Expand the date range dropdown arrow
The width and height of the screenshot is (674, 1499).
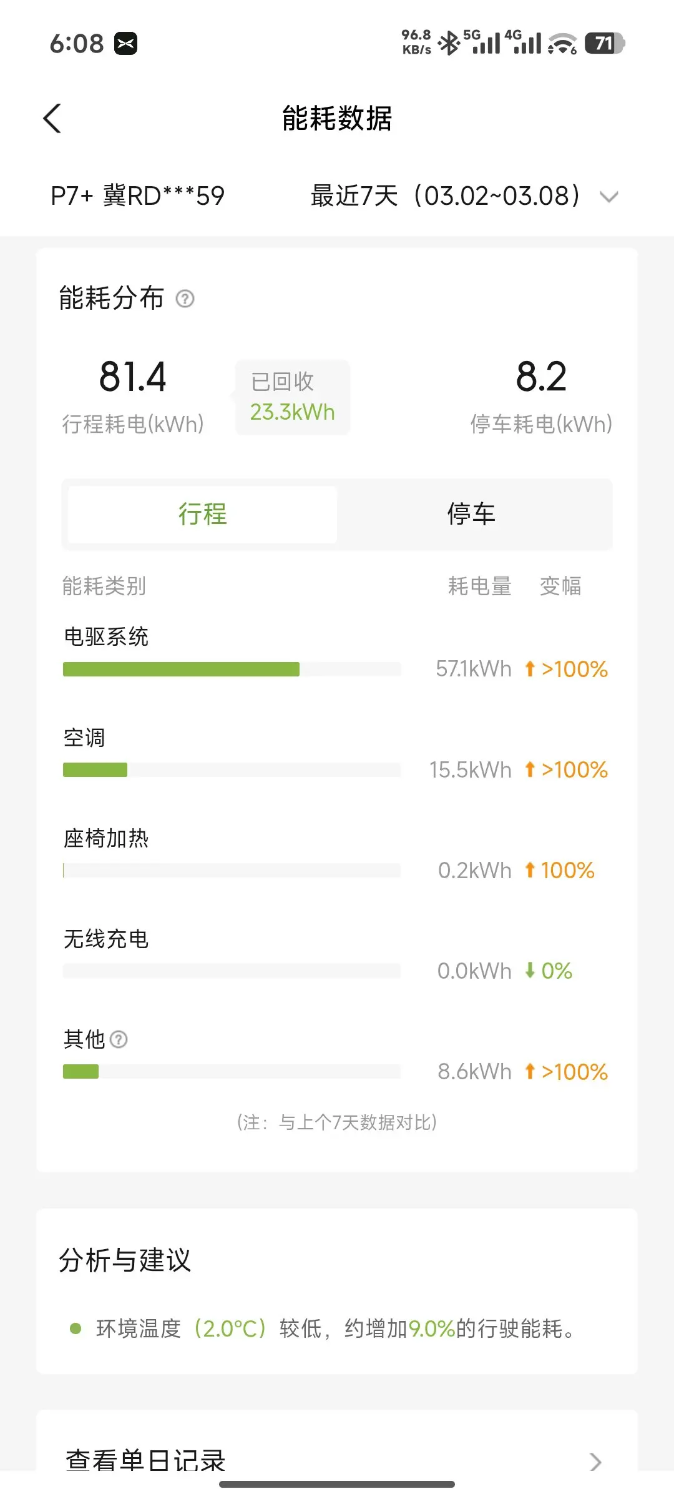pyautogui.click(x=608, y=197)
